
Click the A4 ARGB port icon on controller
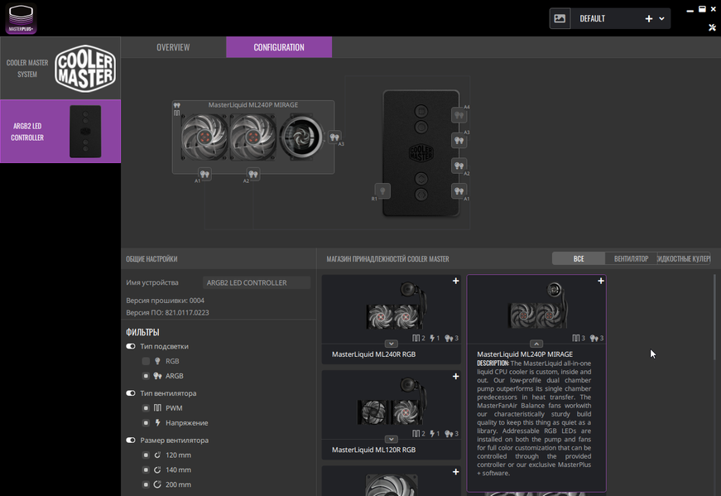coord(459,115)
